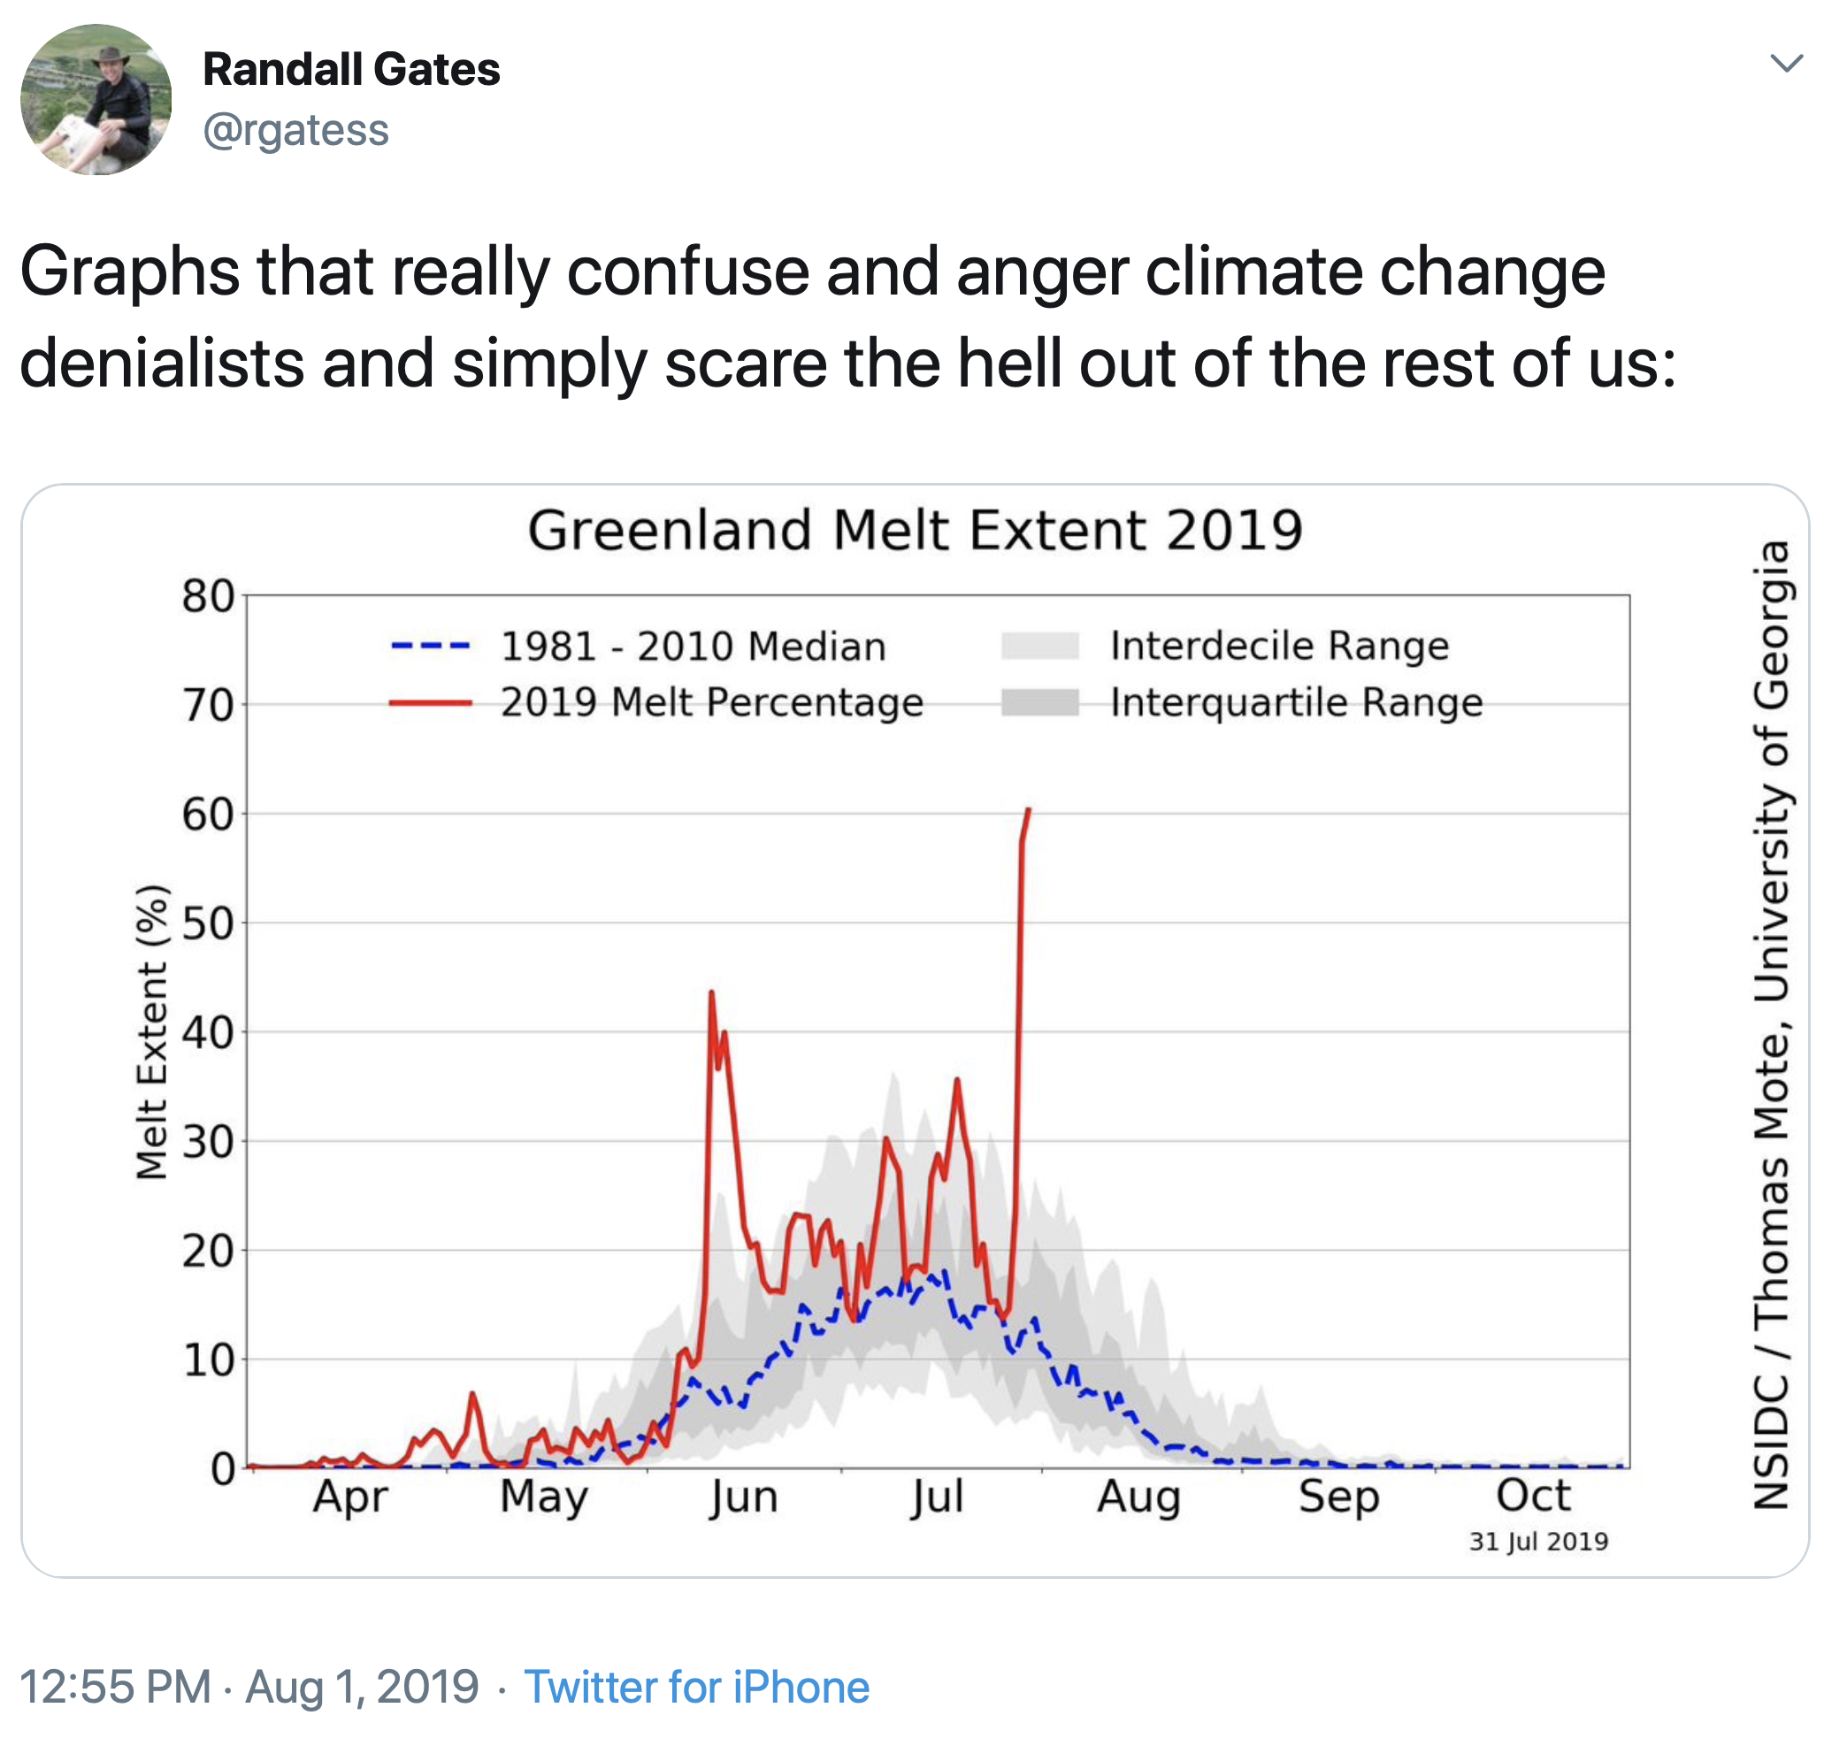This screenshot has width=1824, height=1746.
Task: Click Randall Gates' profile avatar photo
Action: (96, 99)
